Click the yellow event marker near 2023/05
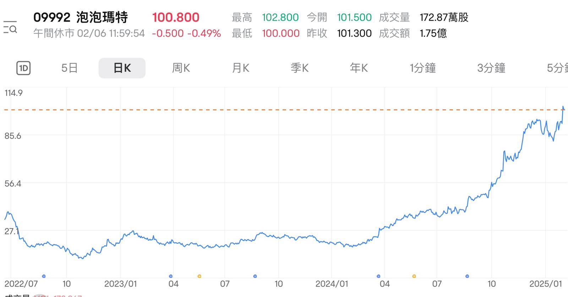This screenshot has height=297, width=568. [200, 276]
